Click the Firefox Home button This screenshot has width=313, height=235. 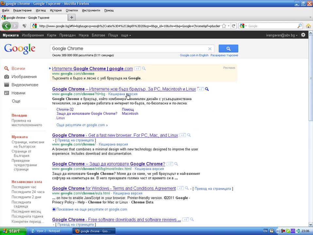coord(308,26)
